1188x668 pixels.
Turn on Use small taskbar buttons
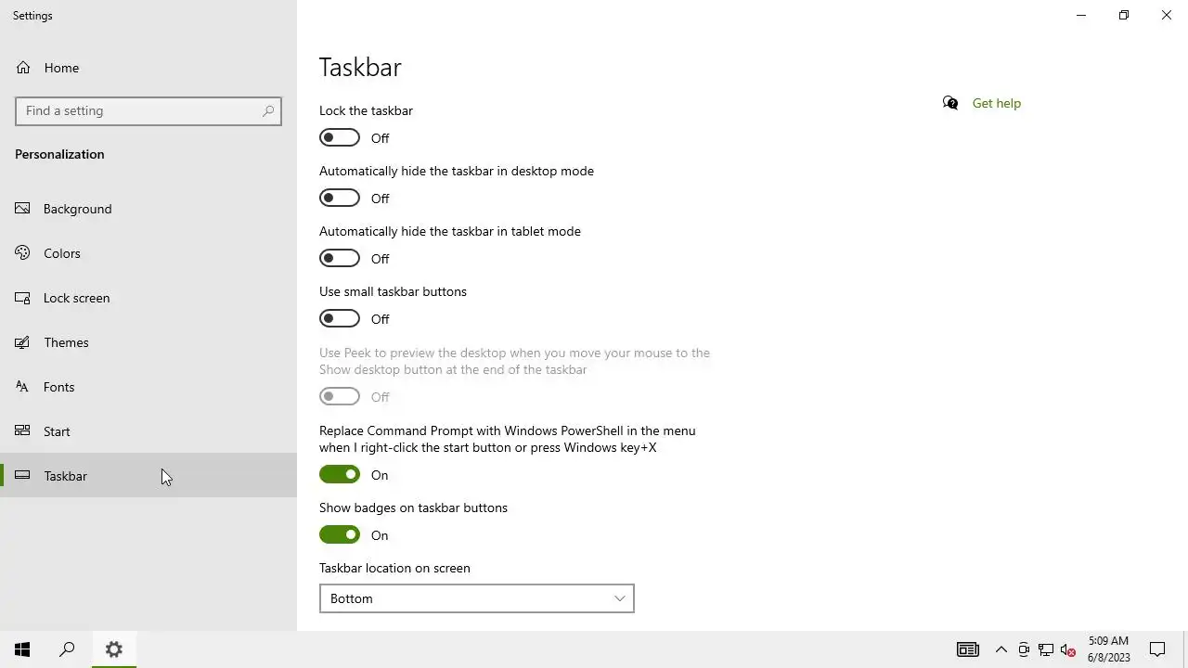[x=340, y=319]
